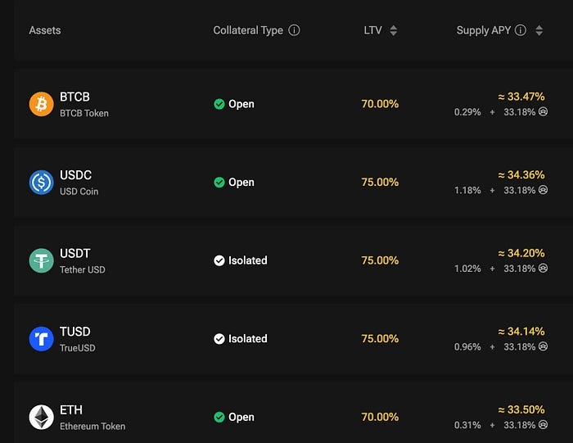Click the ETH Open collateral checkmark
Image resolution: width=573 pixels, height=443 pixels.
(219, 417)
